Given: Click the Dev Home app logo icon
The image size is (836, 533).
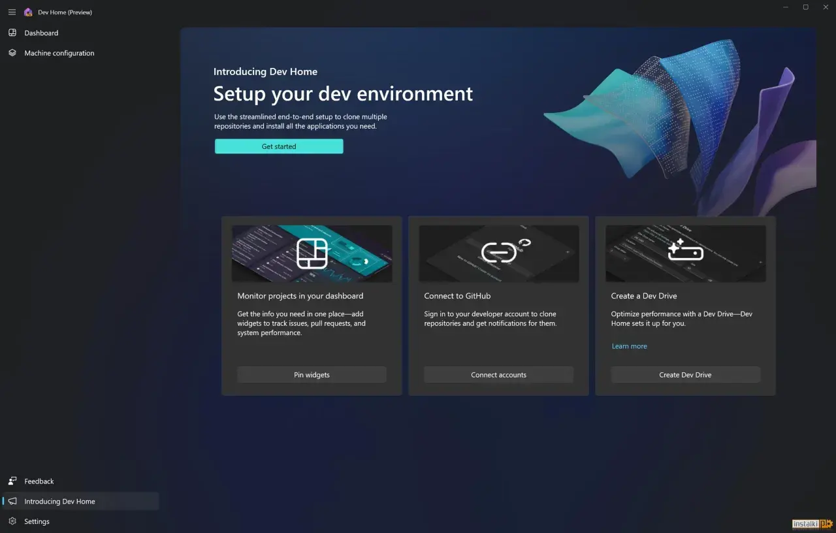Looking at the screenshot, I should 28,12.
